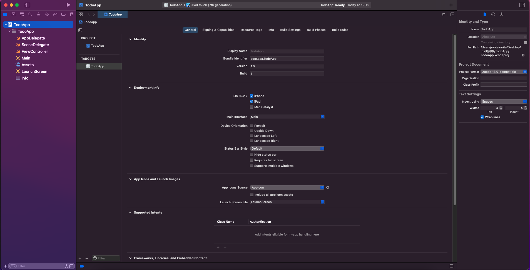Check Requires full screen

[252, 160]
